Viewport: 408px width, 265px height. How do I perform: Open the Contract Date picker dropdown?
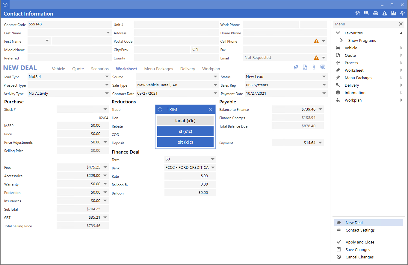(x=215, y=94)
